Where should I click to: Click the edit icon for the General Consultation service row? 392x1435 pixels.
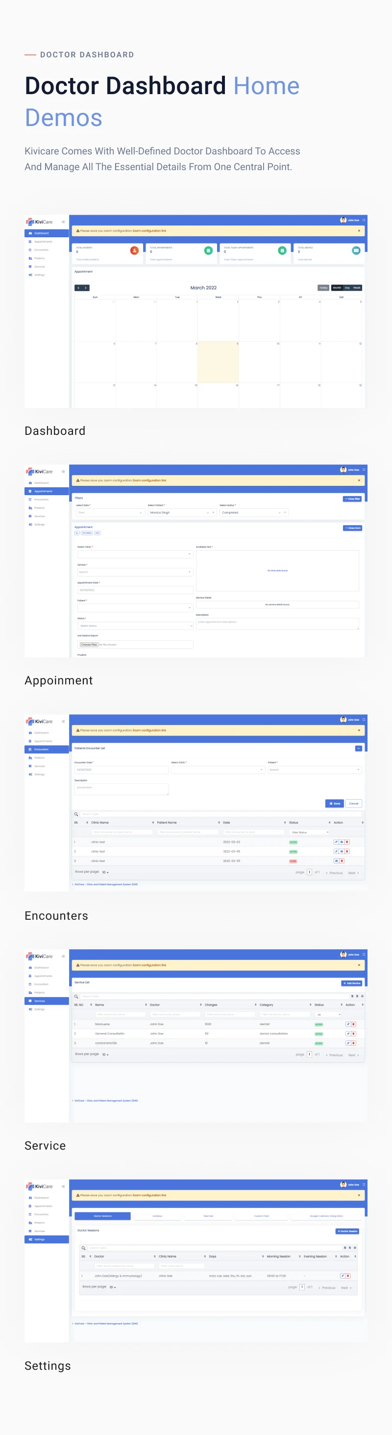click(x=348, y=1033)
